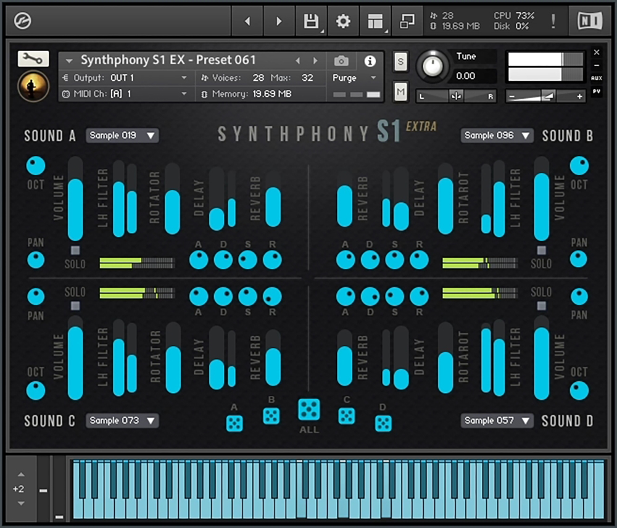Click the Sound A delay slider
The image size is (617, 528).
[x=217, y=199]
